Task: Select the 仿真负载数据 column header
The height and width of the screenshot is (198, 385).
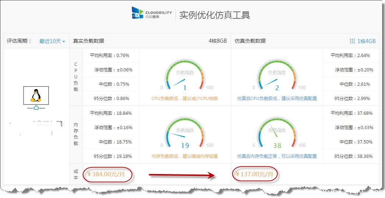Action: (x=250, y=41)
